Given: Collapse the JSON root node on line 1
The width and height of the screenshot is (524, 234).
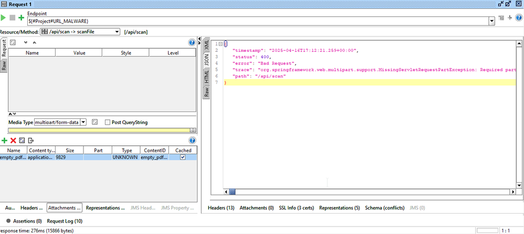Looking at the screenshot, I should 220,43.
